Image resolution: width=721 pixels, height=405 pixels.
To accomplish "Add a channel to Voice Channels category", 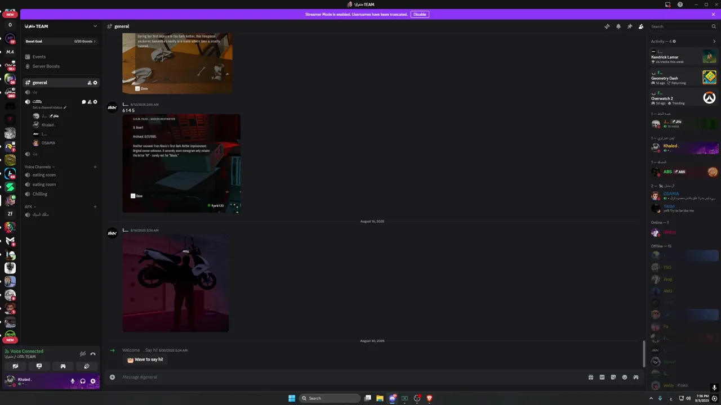I will [95, 167].
